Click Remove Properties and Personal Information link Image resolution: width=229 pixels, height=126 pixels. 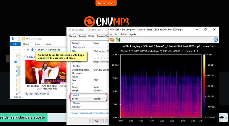tap(89, 113)
